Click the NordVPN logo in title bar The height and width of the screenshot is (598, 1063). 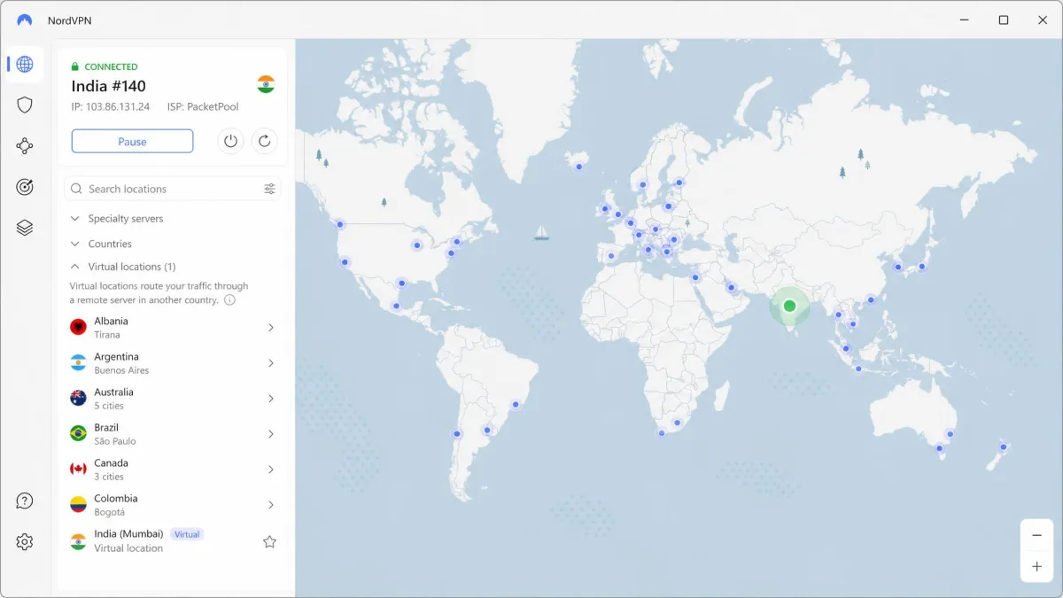[x=25, y=19]
